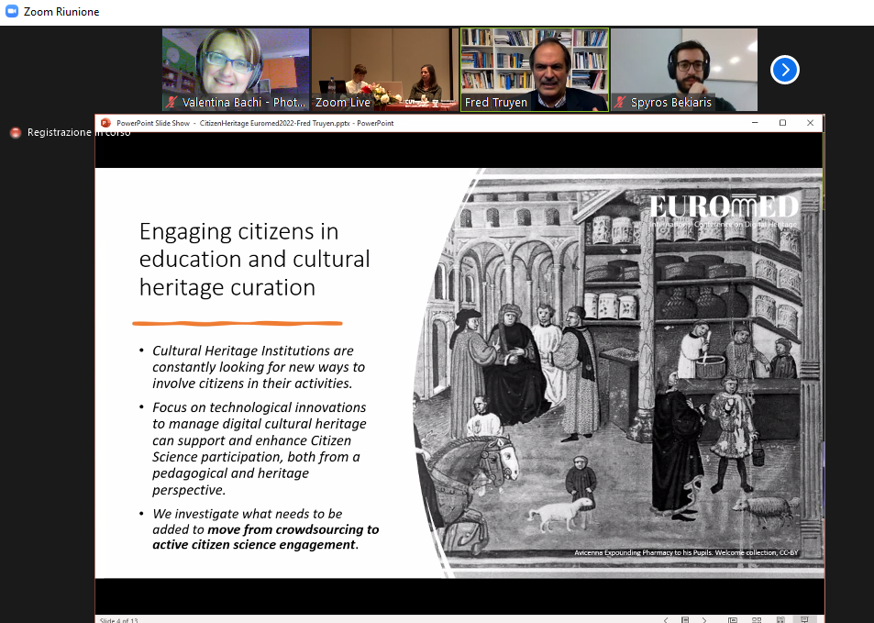Click the PowerPoint icon in the slide show title bar
The width and height of the screenshot is (874, 623).
click(x=105, y=123)
